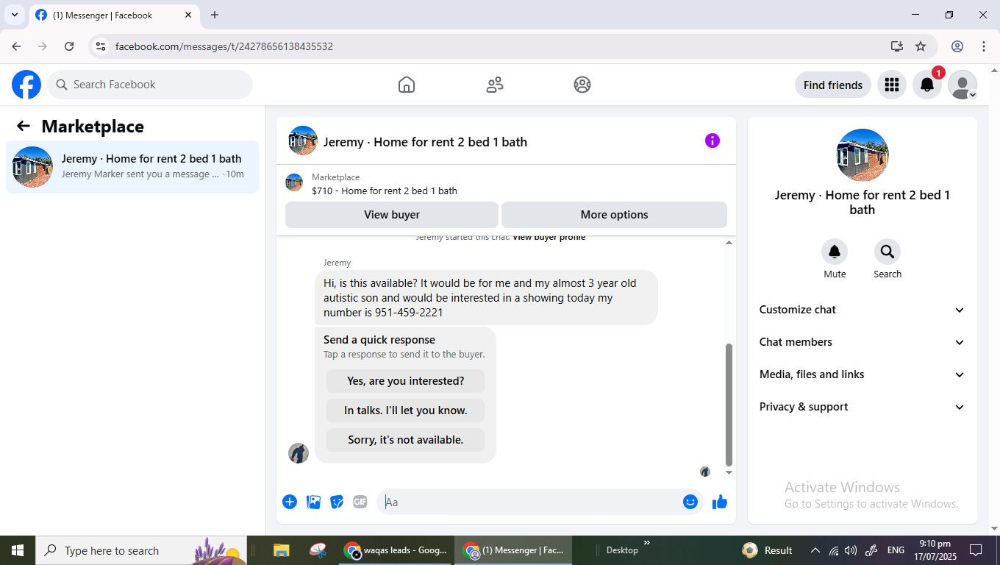Open the tab search dropdown arrow

pyautogui.click(x=14, y=15)
